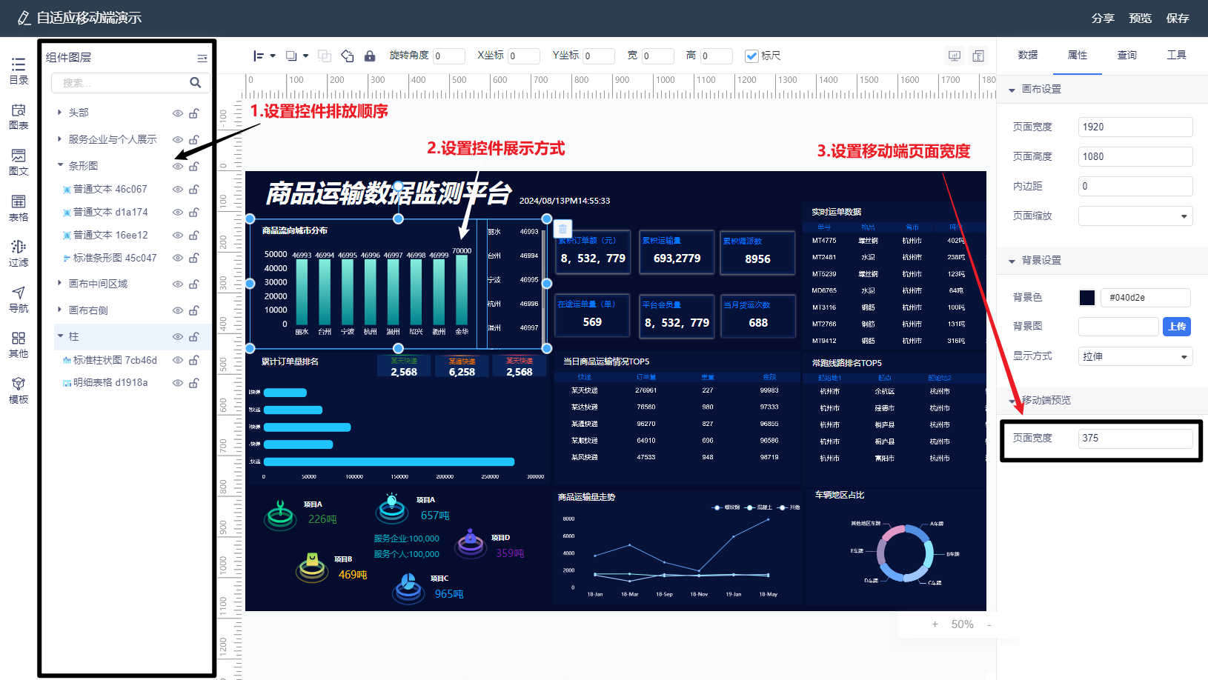Open the 过滤 filter components panel

(19, 253)
